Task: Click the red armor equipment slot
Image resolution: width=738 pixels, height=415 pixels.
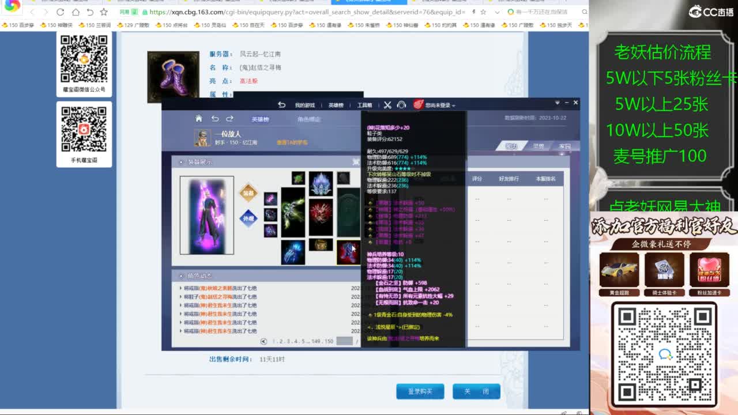Action: (x=321, y=217)
